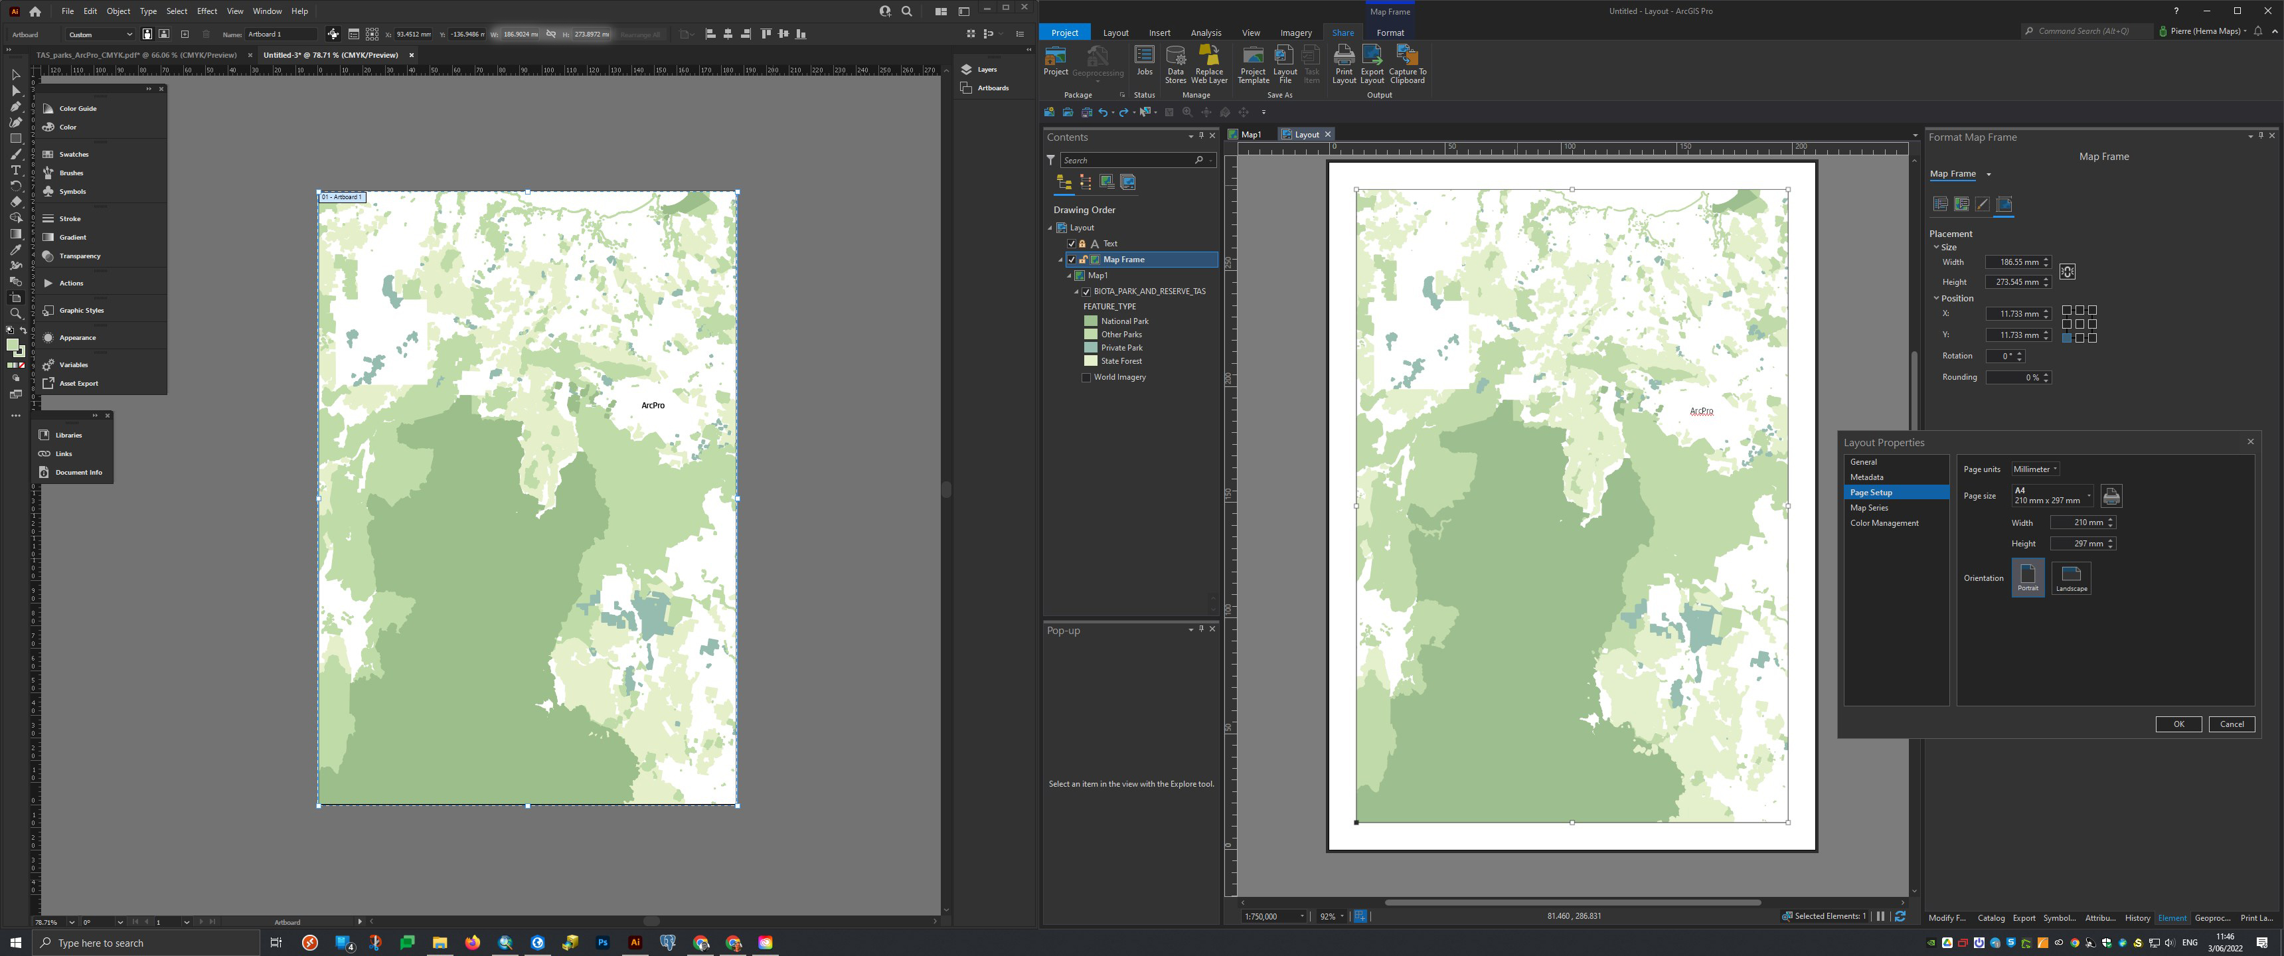The width and height of the screenshot is (2284, 956).
Task: Toggle BIOTA_PARK_AND_RESERVE_TAS layer visibility
Action: tap(1086, 291)
